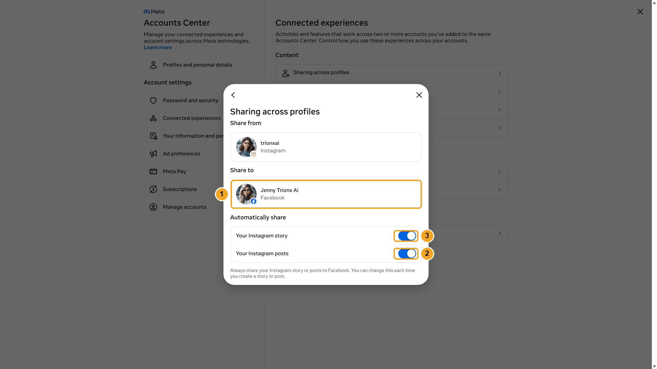Go back using the dialog's back arrow
The image size is (657, 369).
click(x=233, y=95)
